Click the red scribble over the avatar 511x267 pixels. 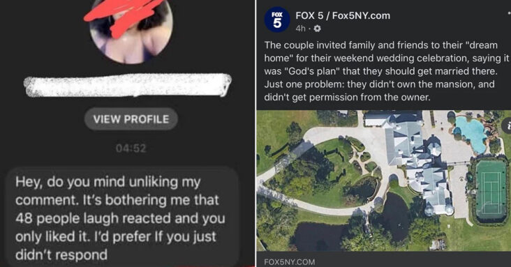tap(124, 15)
